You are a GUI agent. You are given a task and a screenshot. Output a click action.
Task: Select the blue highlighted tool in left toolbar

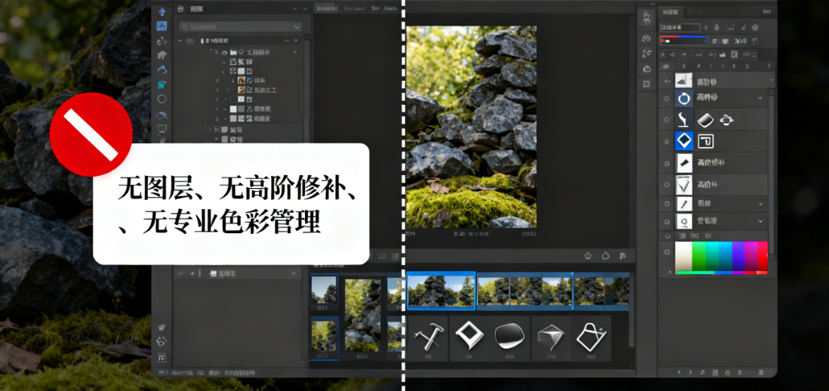point(162,26)
